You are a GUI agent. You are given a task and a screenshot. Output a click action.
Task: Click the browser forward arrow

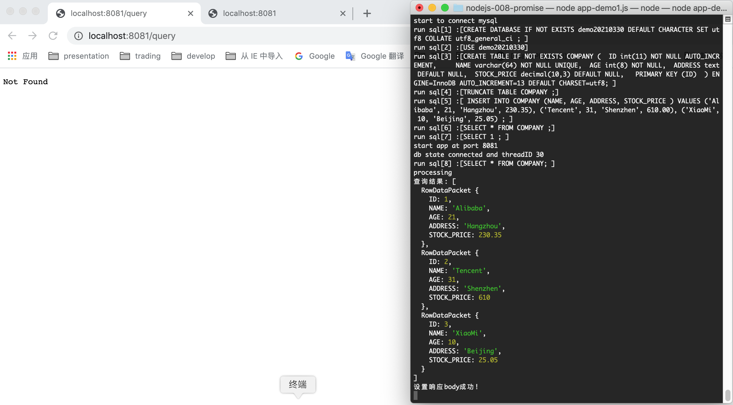click(33, 36)
